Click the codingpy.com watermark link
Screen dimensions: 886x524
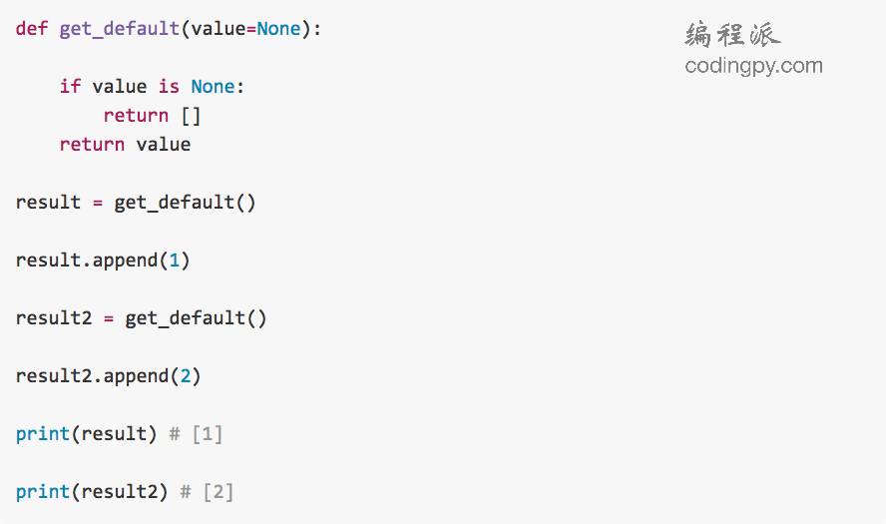(x=753, y=66)
